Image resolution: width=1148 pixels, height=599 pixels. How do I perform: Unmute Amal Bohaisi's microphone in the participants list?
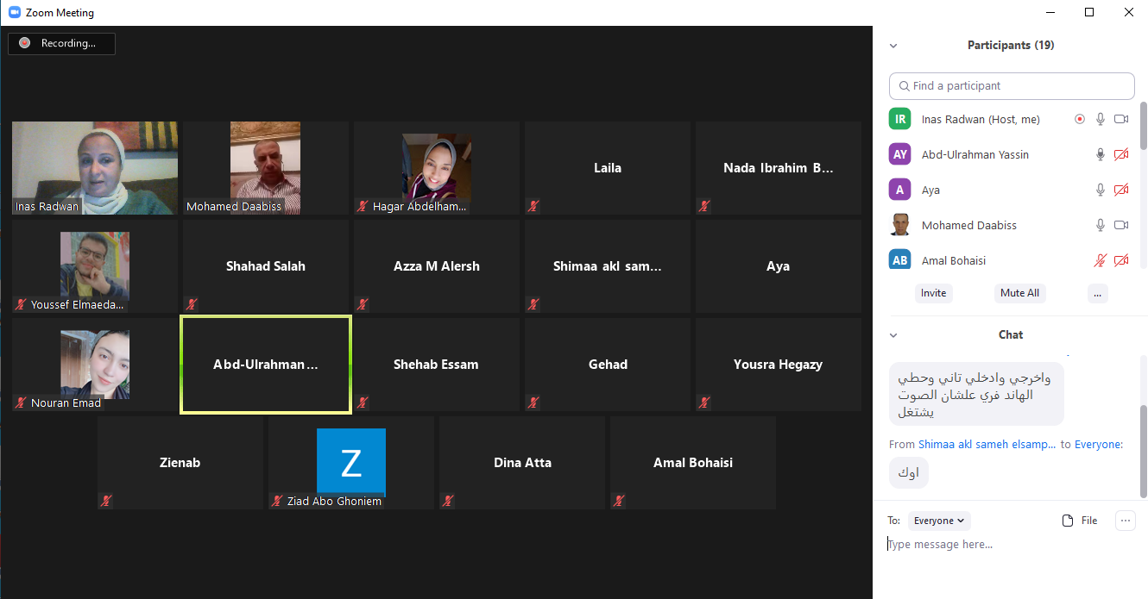click(x=1101, y=261)
